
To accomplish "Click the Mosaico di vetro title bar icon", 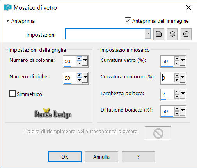I will click(8, 7).
